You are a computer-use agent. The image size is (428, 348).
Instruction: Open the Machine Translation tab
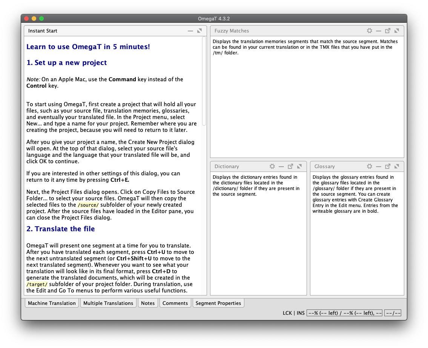click(52, 303)
